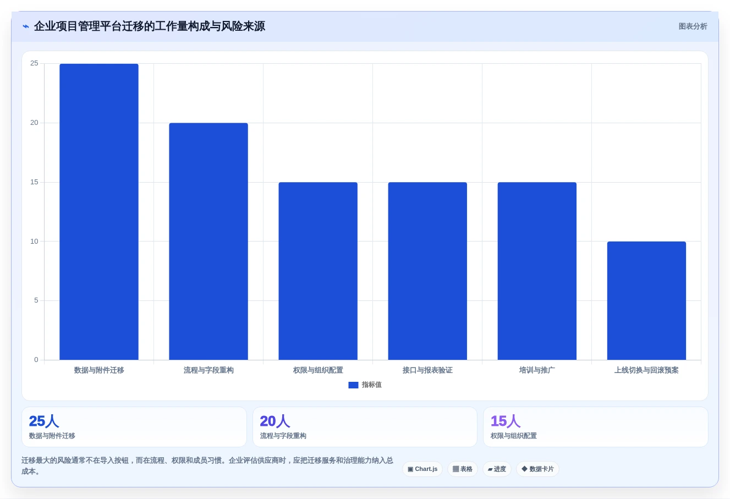Click the 培训与推广 axis label

(x=537, y=370)
